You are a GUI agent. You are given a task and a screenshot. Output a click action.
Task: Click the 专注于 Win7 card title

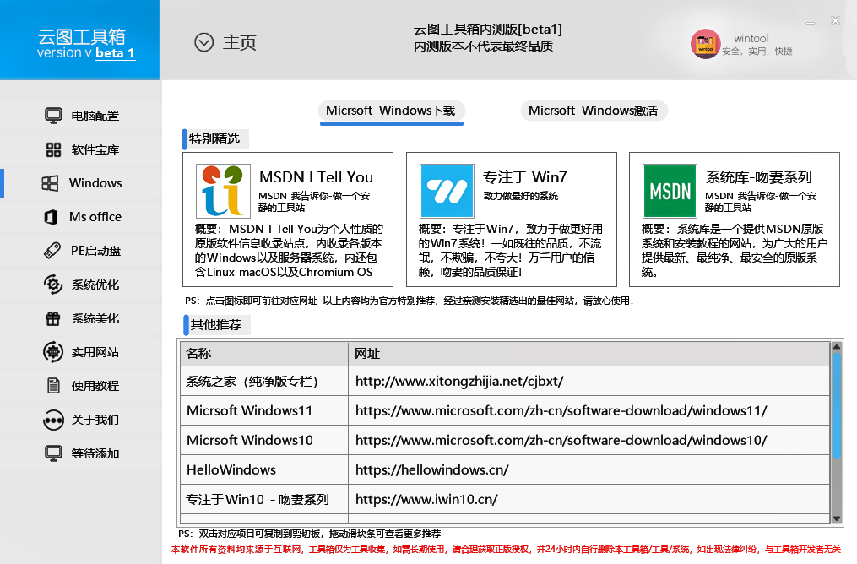pyautogui.click(x=525, y=177)
